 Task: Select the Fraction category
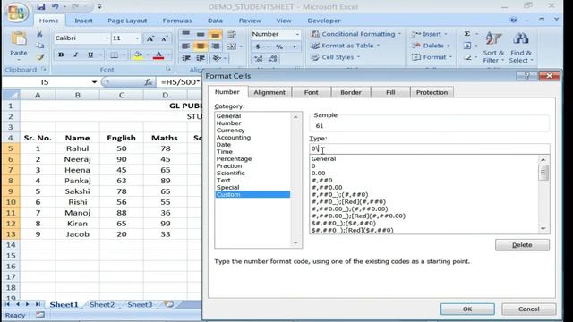(229, 166)
